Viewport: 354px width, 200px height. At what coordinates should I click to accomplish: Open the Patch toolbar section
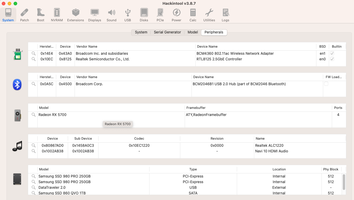click(x=24, y=15)
